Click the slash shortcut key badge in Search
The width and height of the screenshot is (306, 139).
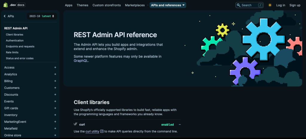coord(260,5)
